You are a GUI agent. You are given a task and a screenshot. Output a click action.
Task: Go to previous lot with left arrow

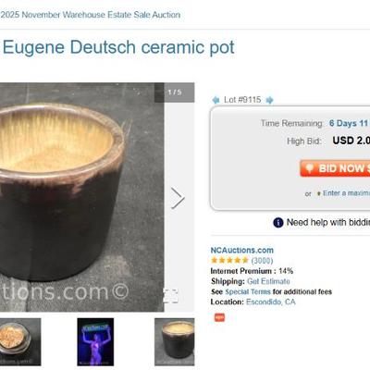click(216, 100)
